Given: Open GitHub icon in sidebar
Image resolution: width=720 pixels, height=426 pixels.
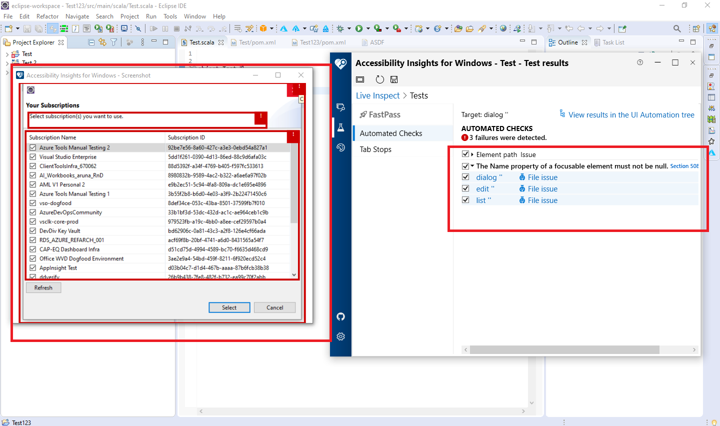Looking at the screenshot, I should coord(340,316).
